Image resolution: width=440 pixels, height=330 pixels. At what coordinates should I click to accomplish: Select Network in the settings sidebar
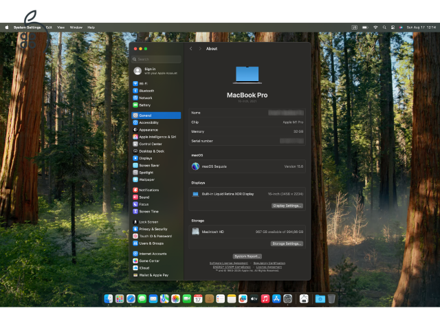(156, 98)
